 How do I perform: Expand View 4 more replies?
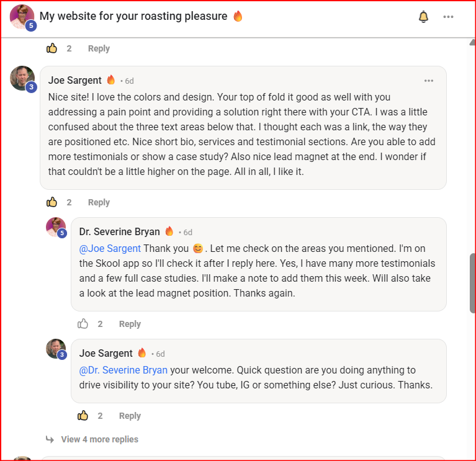pyautogui.click(x=99, y=439)
